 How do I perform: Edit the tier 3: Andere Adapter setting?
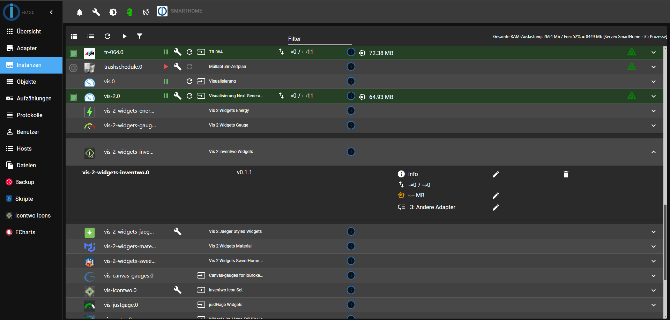pos(496,207)
